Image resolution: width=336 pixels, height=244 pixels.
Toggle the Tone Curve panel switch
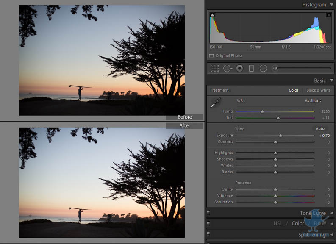click(208, 213)
